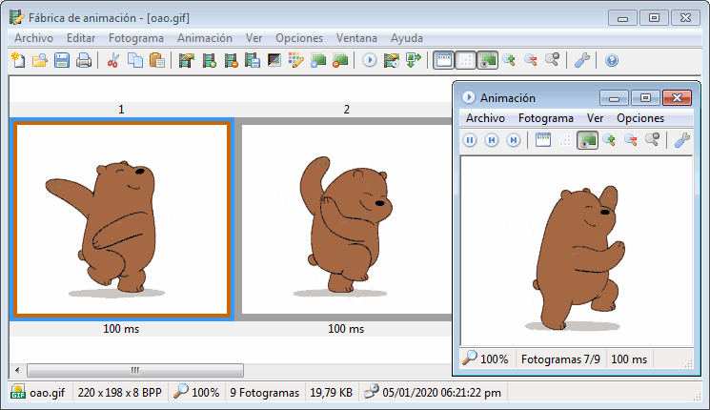Open Ver menu in the Animación window
710x410 pixels.
595,118
